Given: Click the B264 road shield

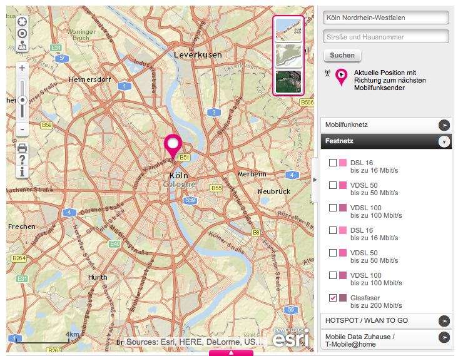Looking at the screenshot, I should 19,258.
